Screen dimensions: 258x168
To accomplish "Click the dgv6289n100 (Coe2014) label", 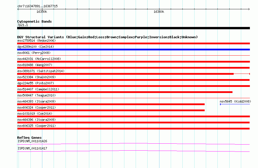I will [36, 47].
